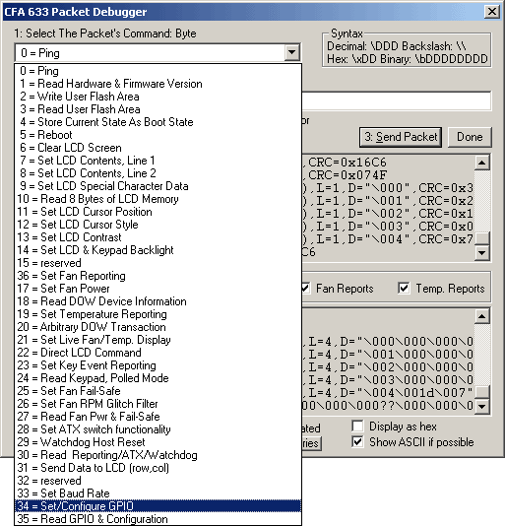Click up arrow of the CRC log scrollbar

pyautogui.click(x=481, y=163)
